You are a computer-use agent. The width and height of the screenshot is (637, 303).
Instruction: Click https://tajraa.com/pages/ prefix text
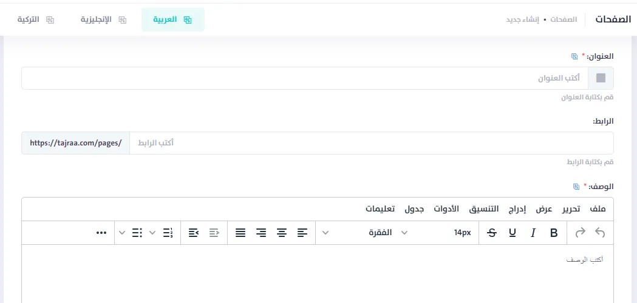tap(75, 143)
